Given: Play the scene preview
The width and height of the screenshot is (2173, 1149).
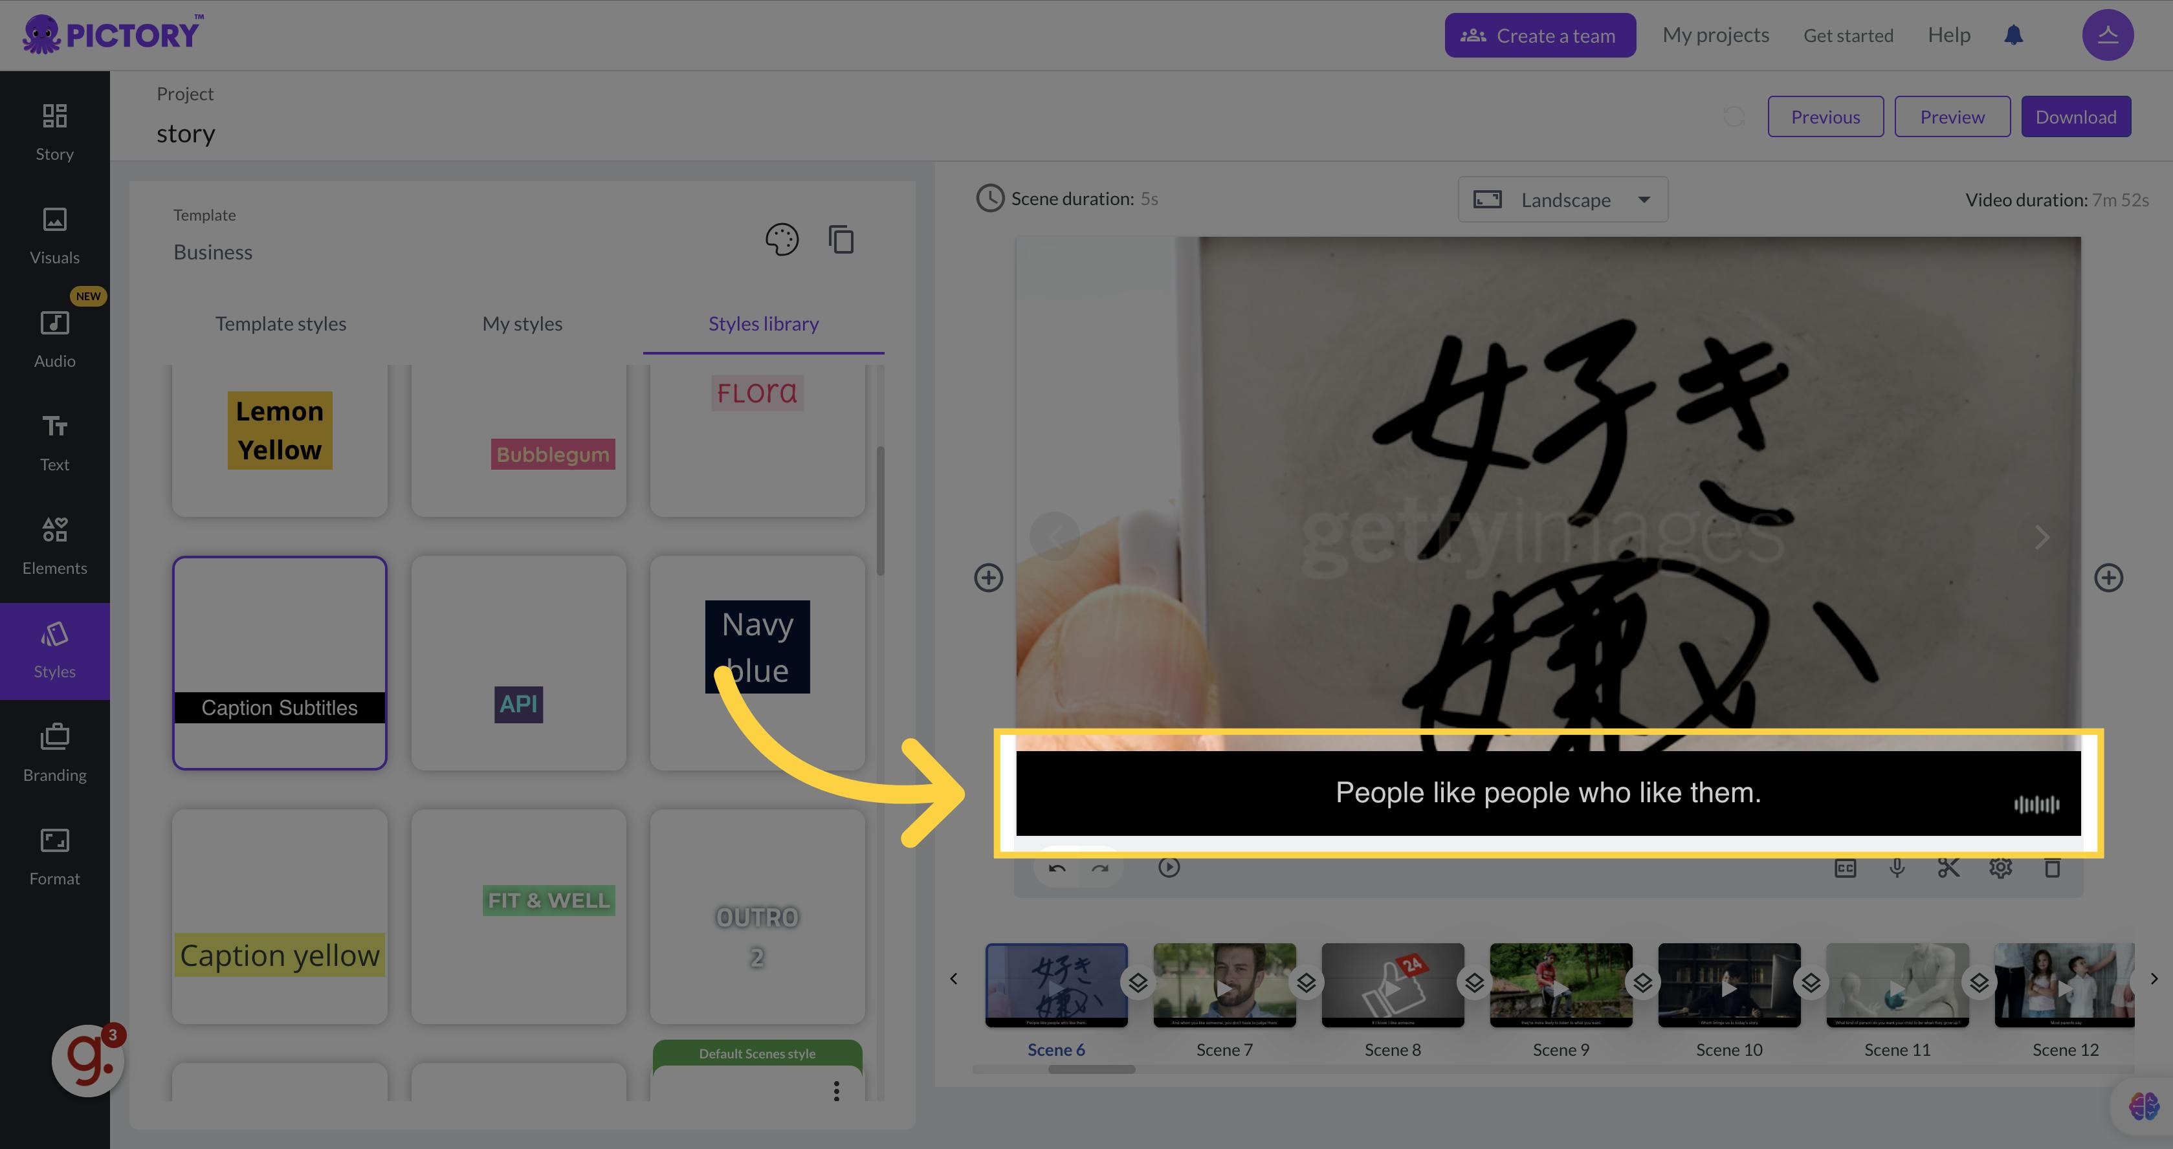Looking at the screenshot, I should click(x=1169, y=867).
